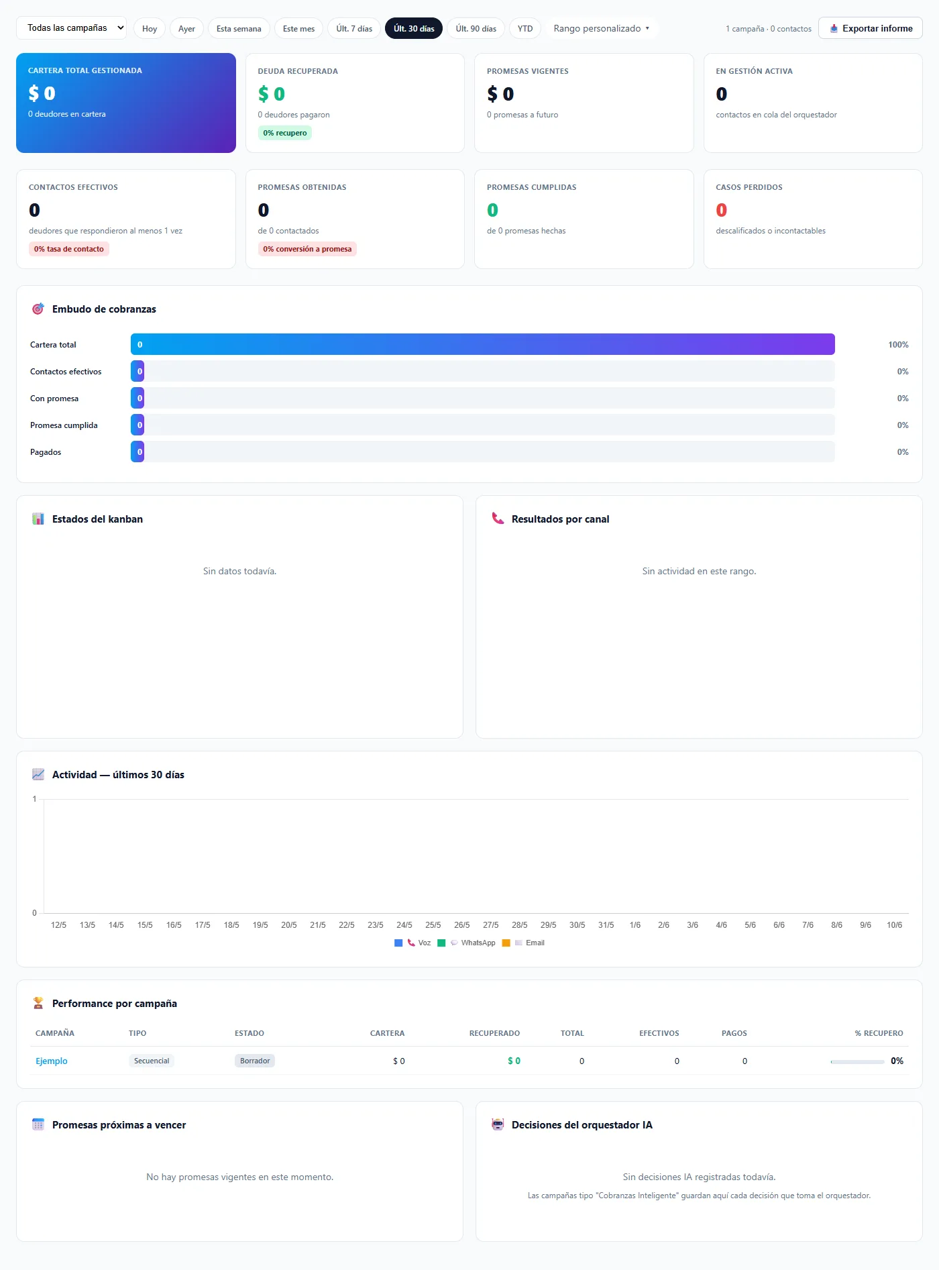Click the 0% tasa de contacto badge
Image resolution: width=939 pixels, height=1270 pixels.
pos(69,249)
